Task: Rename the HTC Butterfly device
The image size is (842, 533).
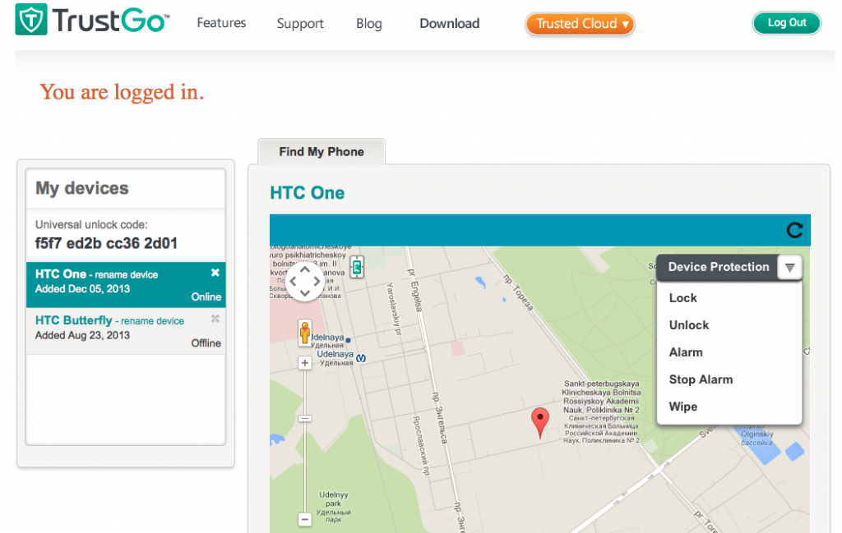Action: 152,321
